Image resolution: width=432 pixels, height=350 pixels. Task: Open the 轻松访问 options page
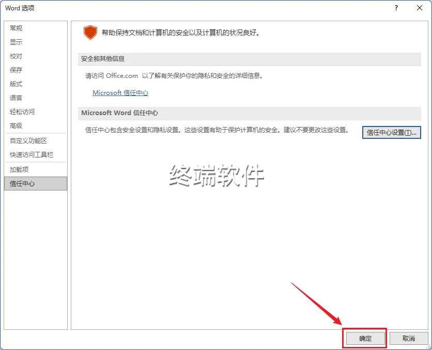(x=36, y=112)
